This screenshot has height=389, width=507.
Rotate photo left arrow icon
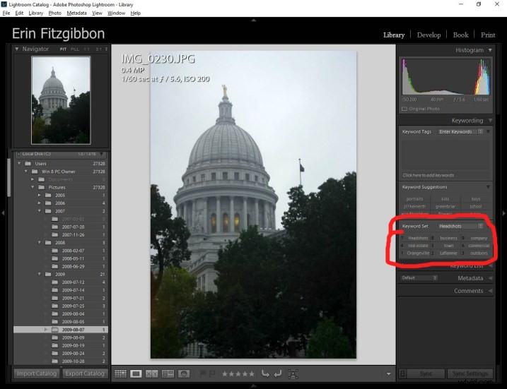(x=265, y=374)
